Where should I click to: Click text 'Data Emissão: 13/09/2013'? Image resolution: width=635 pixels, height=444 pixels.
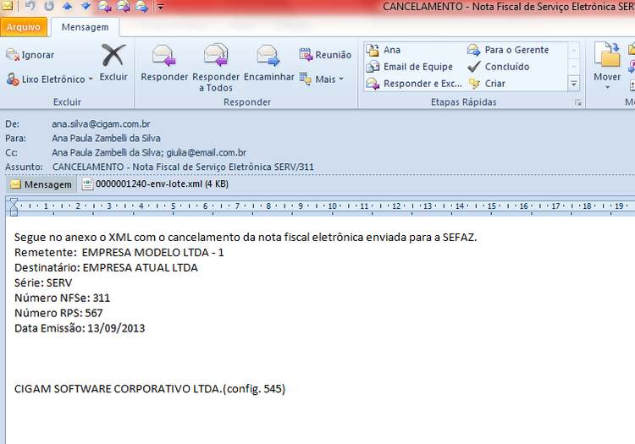(x=80, y=328)
